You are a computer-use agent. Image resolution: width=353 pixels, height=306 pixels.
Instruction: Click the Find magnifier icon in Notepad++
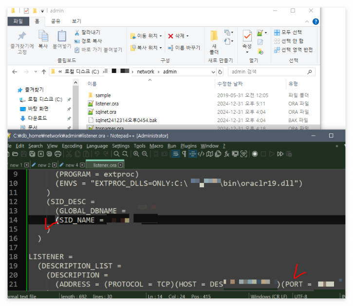pos(116,154)
